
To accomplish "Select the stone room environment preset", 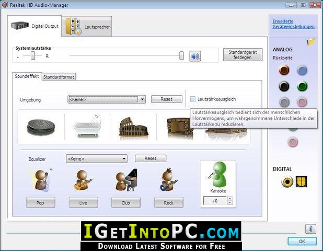I will click(179, 128).
